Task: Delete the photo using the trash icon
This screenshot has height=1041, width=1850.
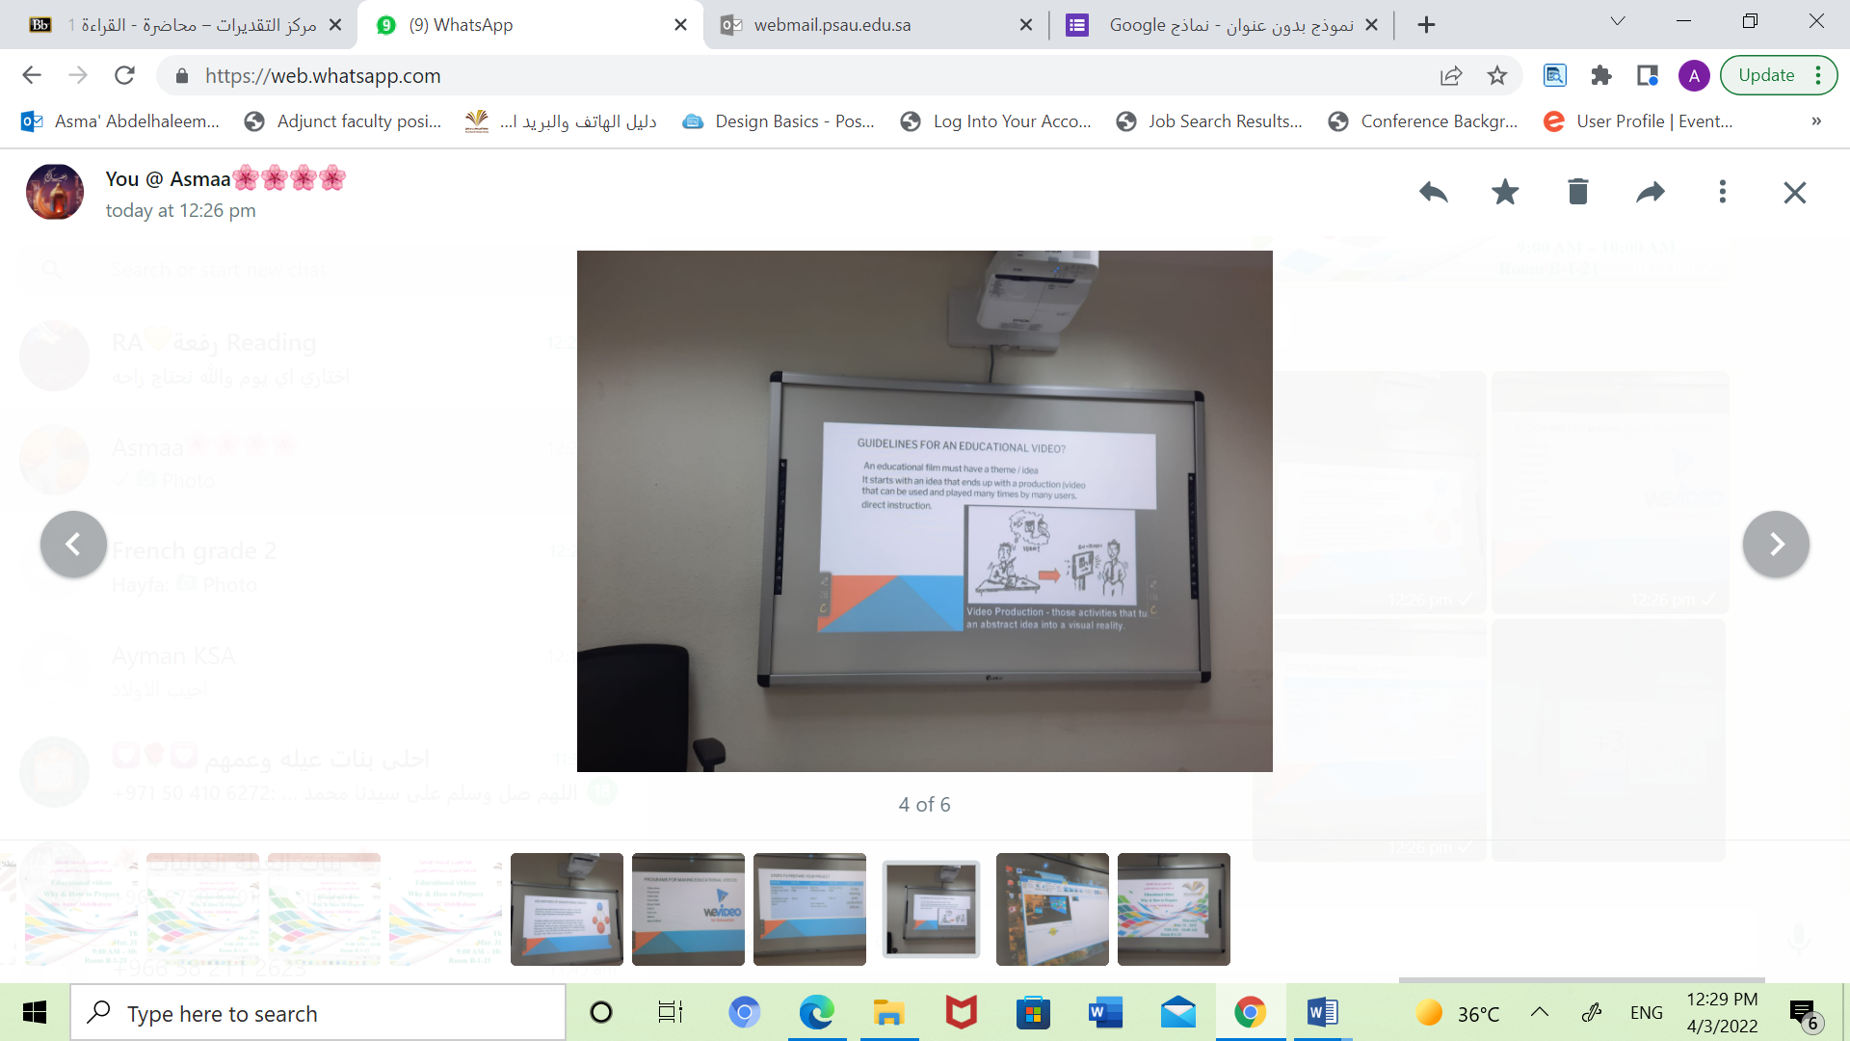Action: (1577, 192)
